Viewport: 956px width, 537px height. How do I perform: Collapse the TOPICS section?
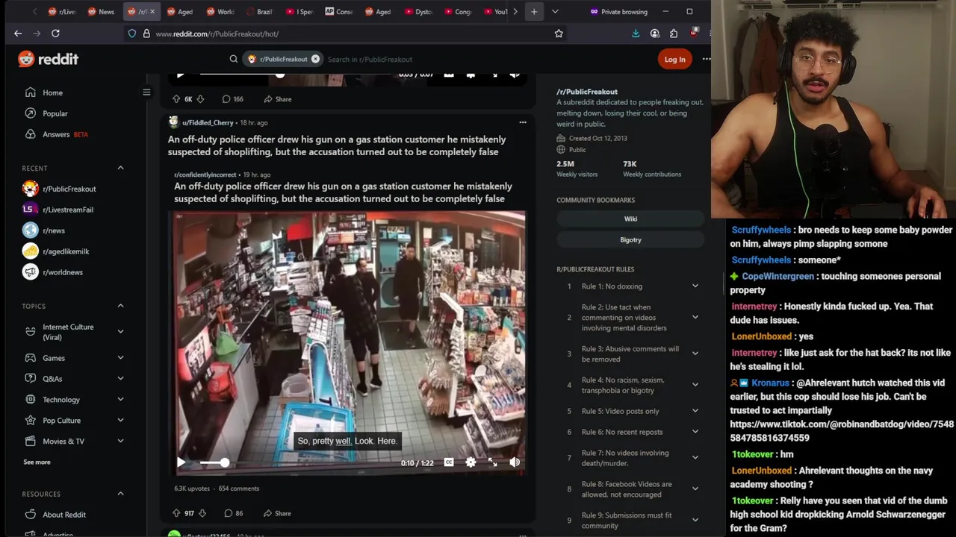pyautogui.click(x=120, y=306)
